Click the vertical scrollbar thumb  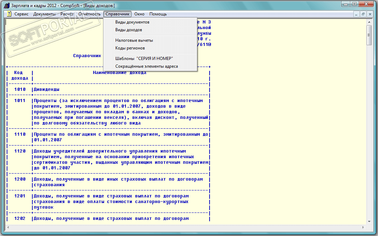369,35
